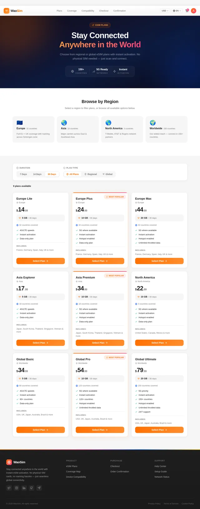Open the Checkout nav item
This screenshot has width=200, height=509.
tap(104, 11)
